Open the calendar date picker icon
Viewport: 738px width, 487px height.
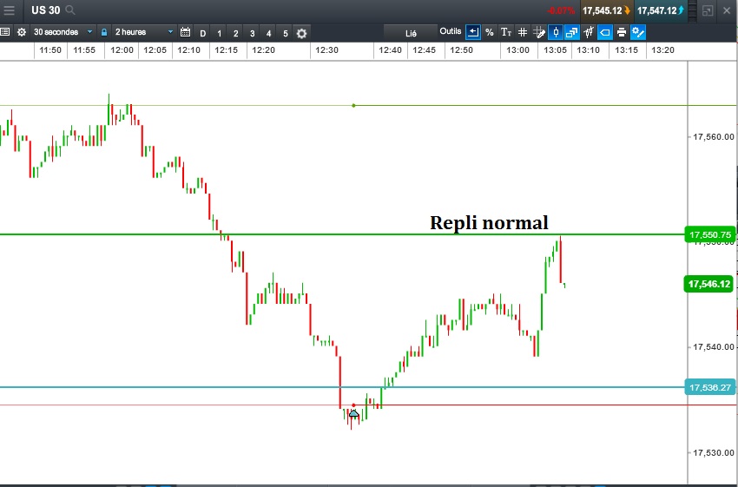(186, 32)
